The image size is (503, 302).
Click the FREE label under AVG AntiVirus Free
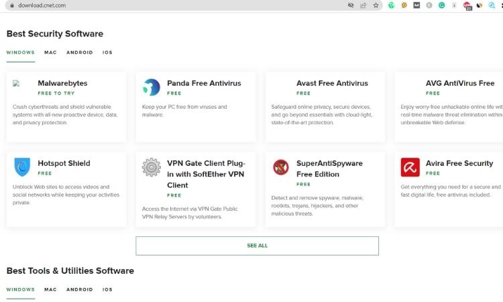pyautogui.click(x=433, y=93)
